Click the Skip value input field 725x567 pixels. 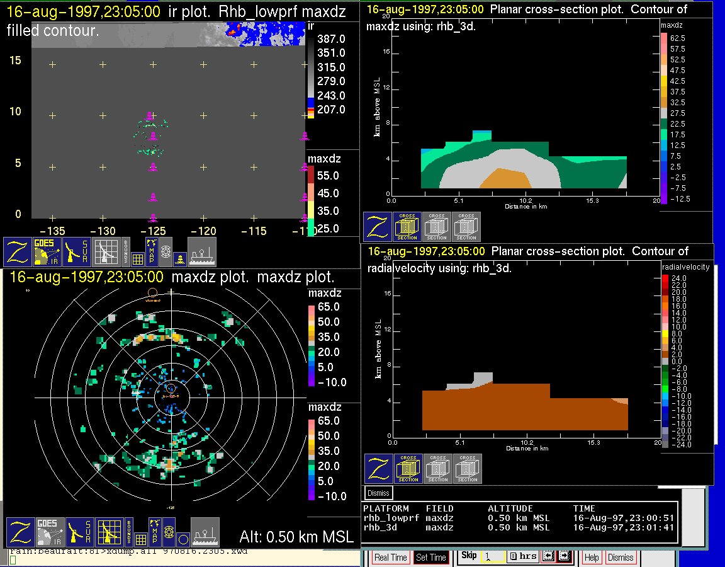pos(492,558)
